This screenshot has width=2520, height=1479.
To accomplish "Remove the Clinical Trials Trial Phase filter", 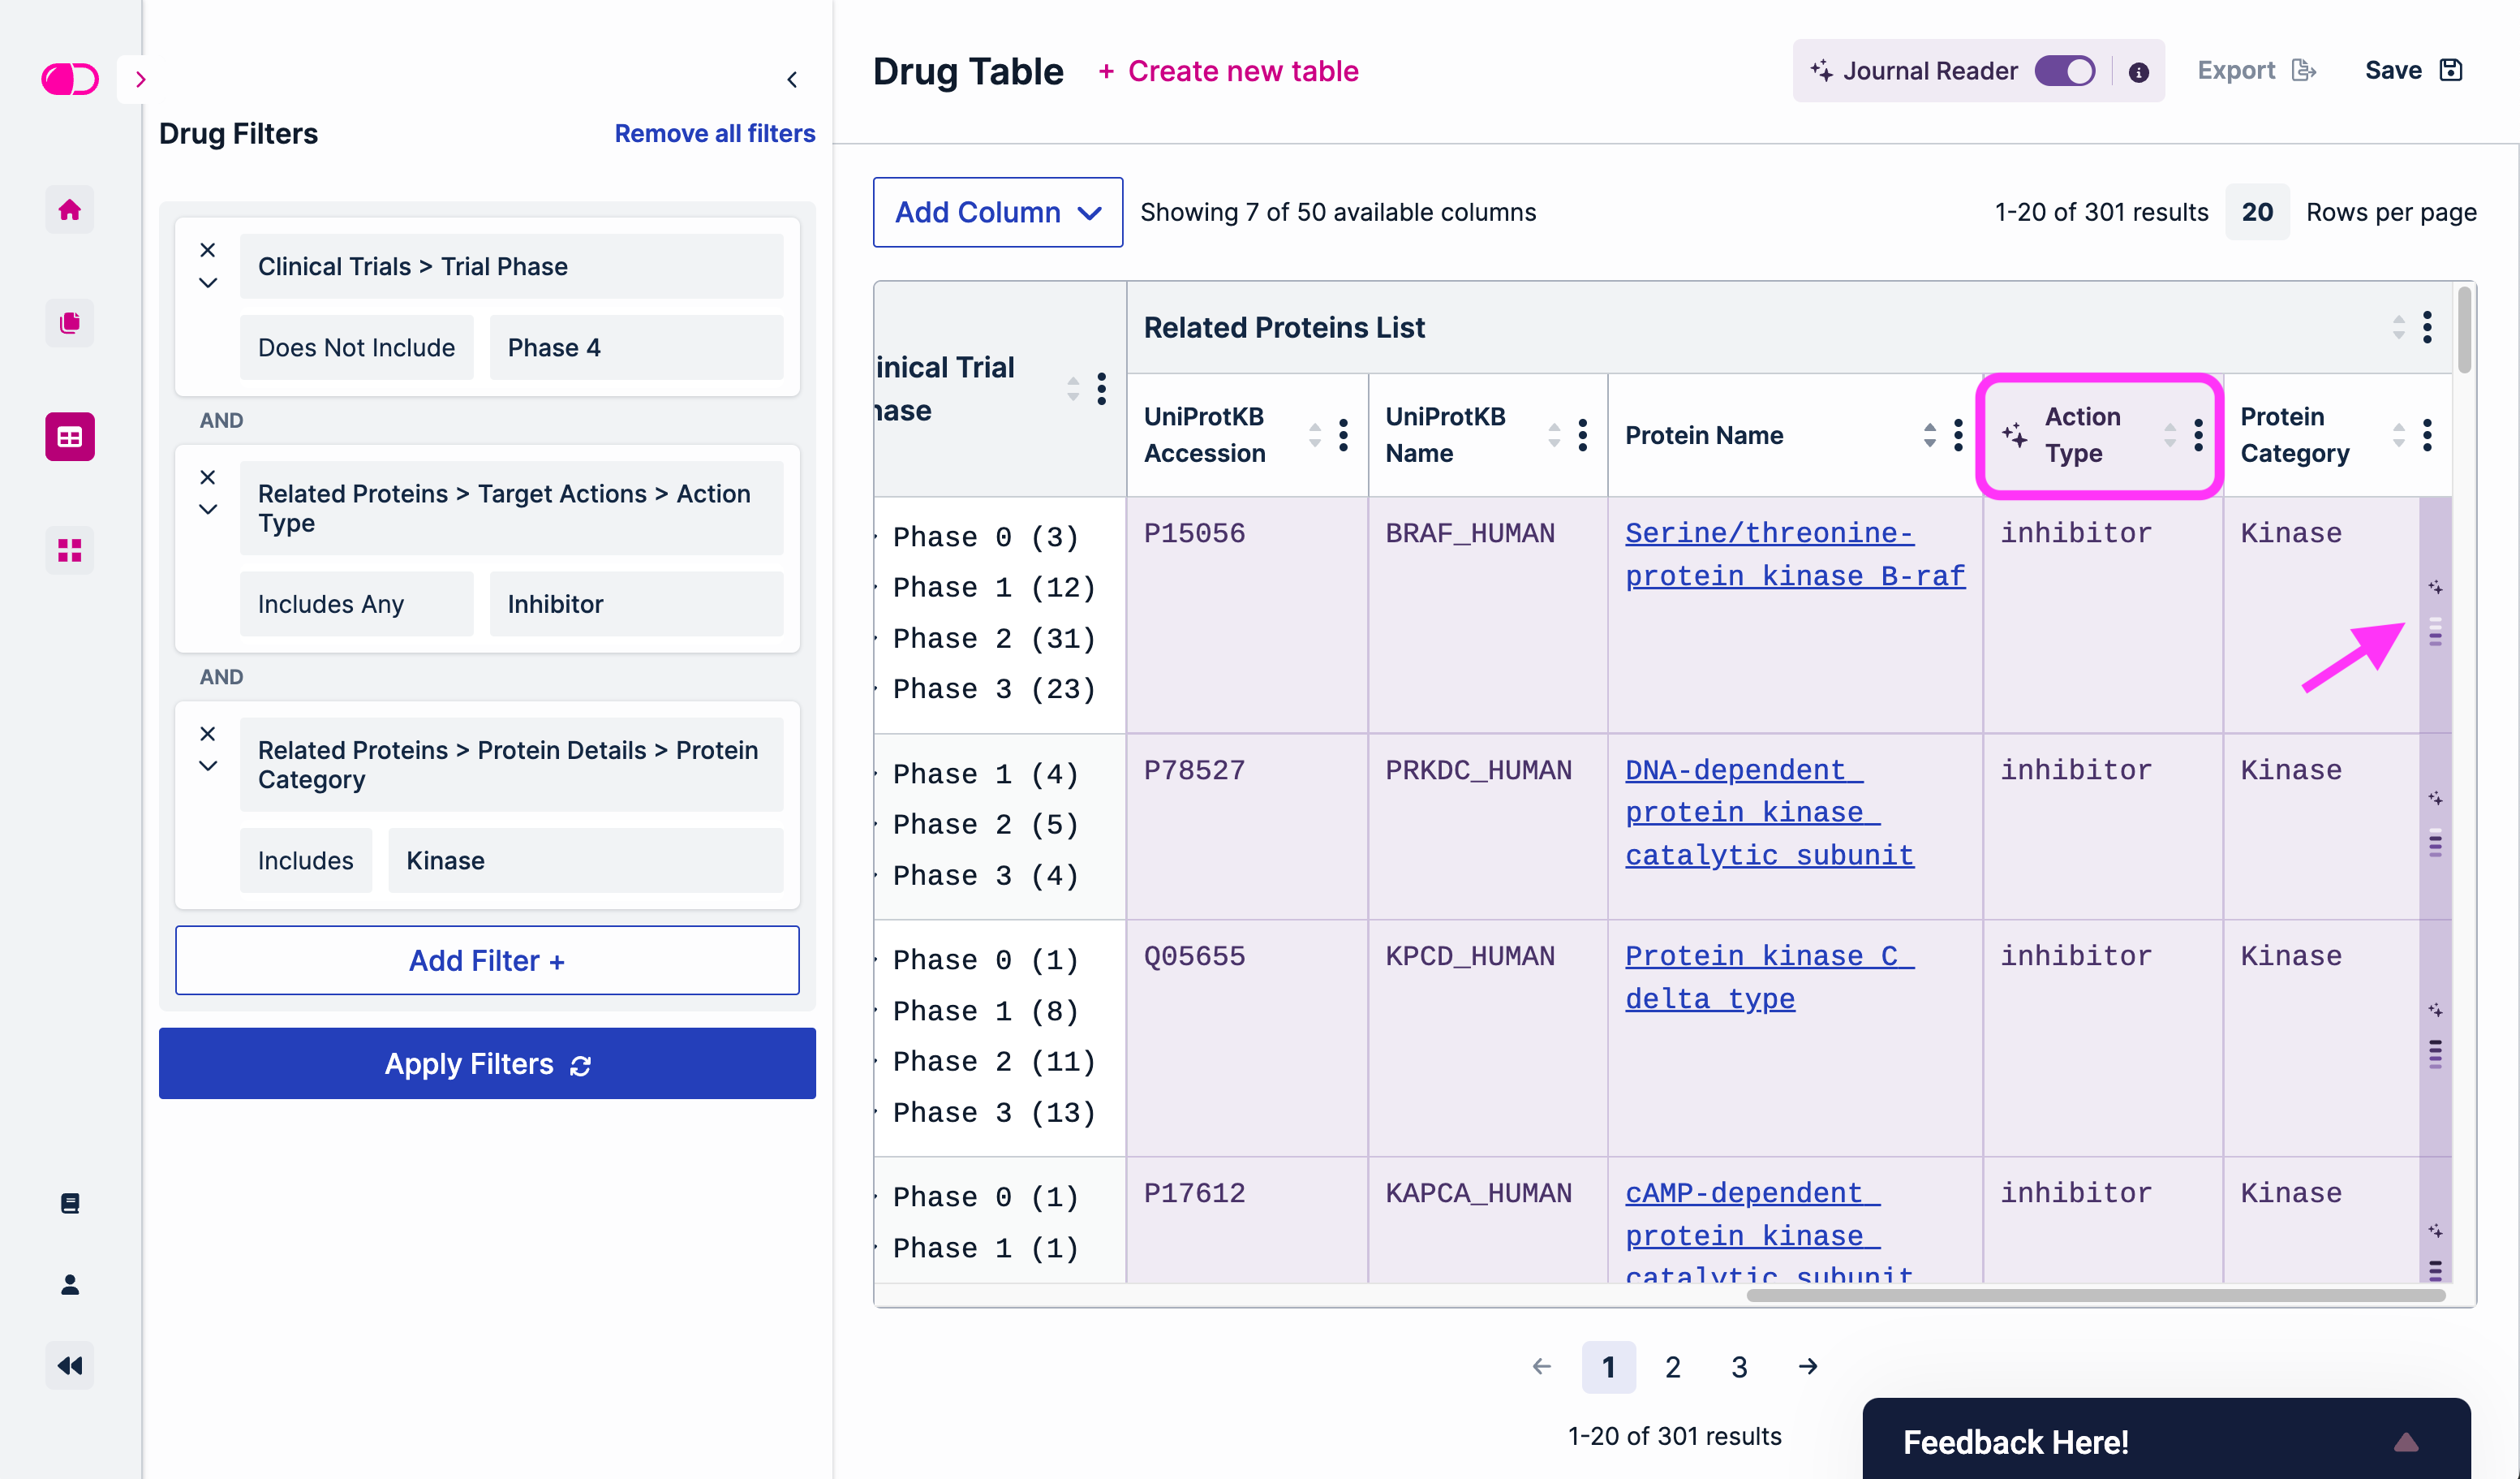I will tap(207, 249).
